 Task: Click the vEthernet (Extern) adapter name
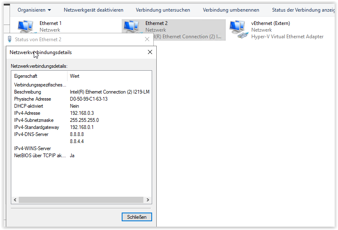pos(270,23)
